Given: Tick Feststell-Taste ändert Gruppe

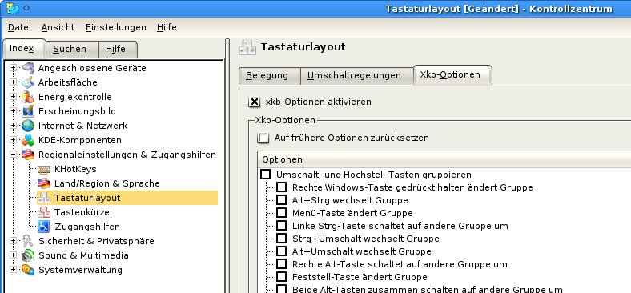Looking at the screenshot, I should pos(282,277).
